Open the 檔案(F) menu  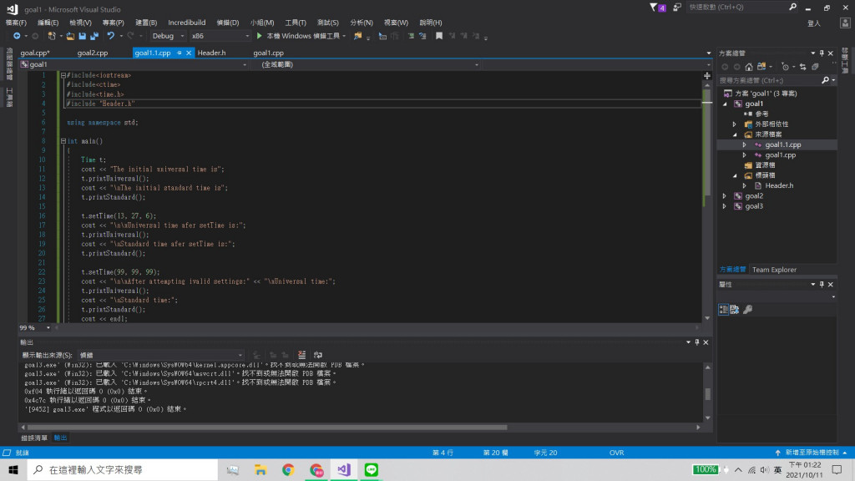pyautogui.click(x=16, y=23)
